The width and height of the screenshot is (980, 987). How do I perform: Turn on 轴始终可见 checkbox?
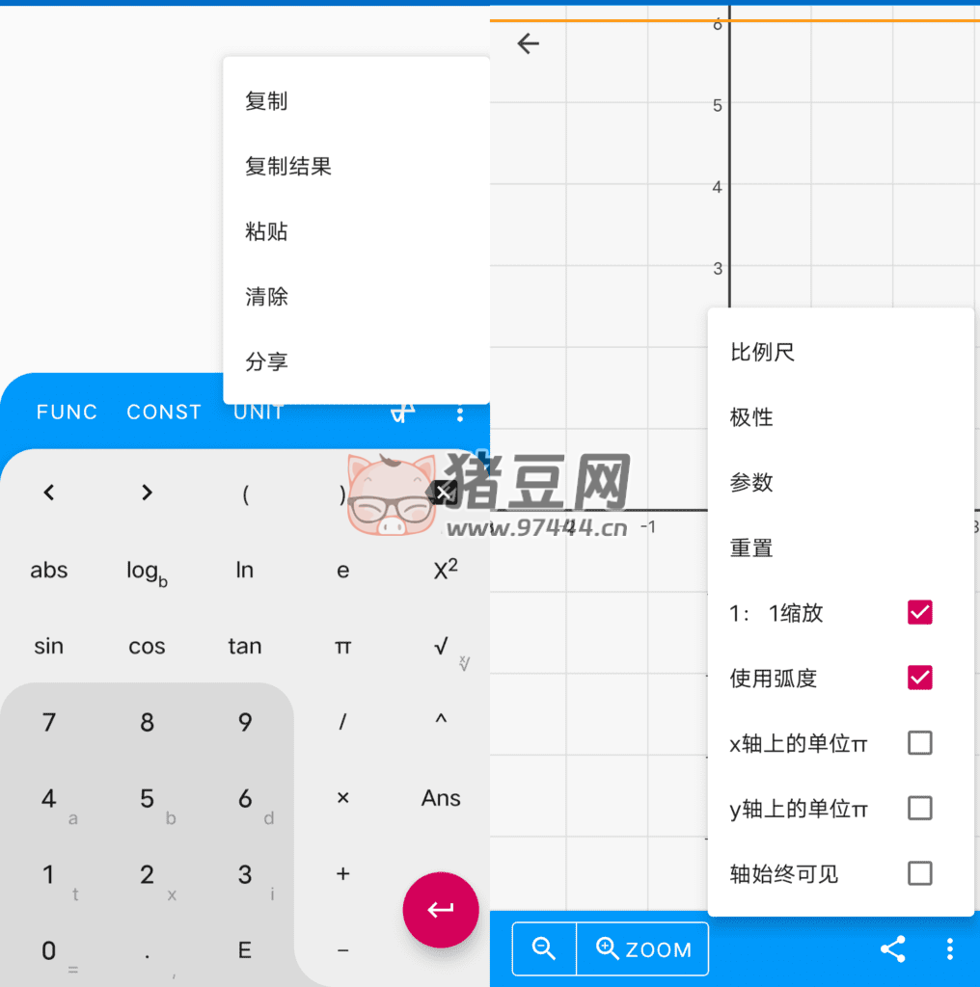pos(919,873)
